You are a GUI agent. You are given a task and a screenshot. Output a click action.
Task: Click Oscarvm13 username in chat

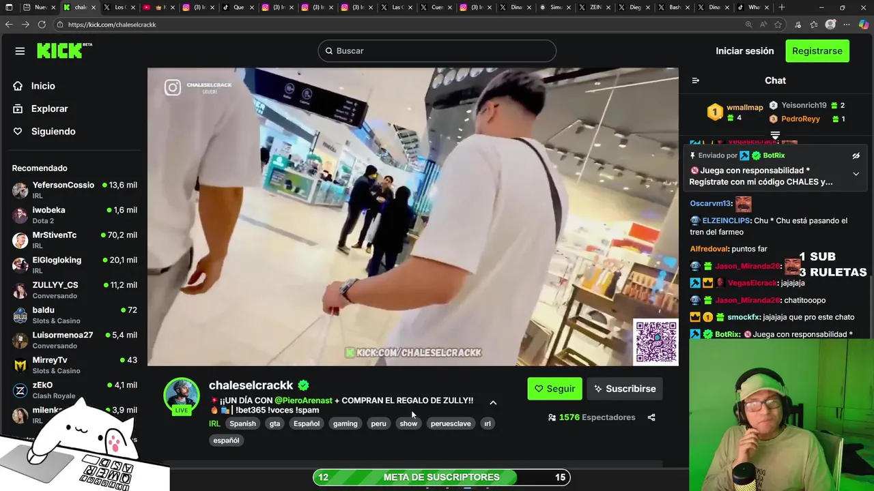710,204
